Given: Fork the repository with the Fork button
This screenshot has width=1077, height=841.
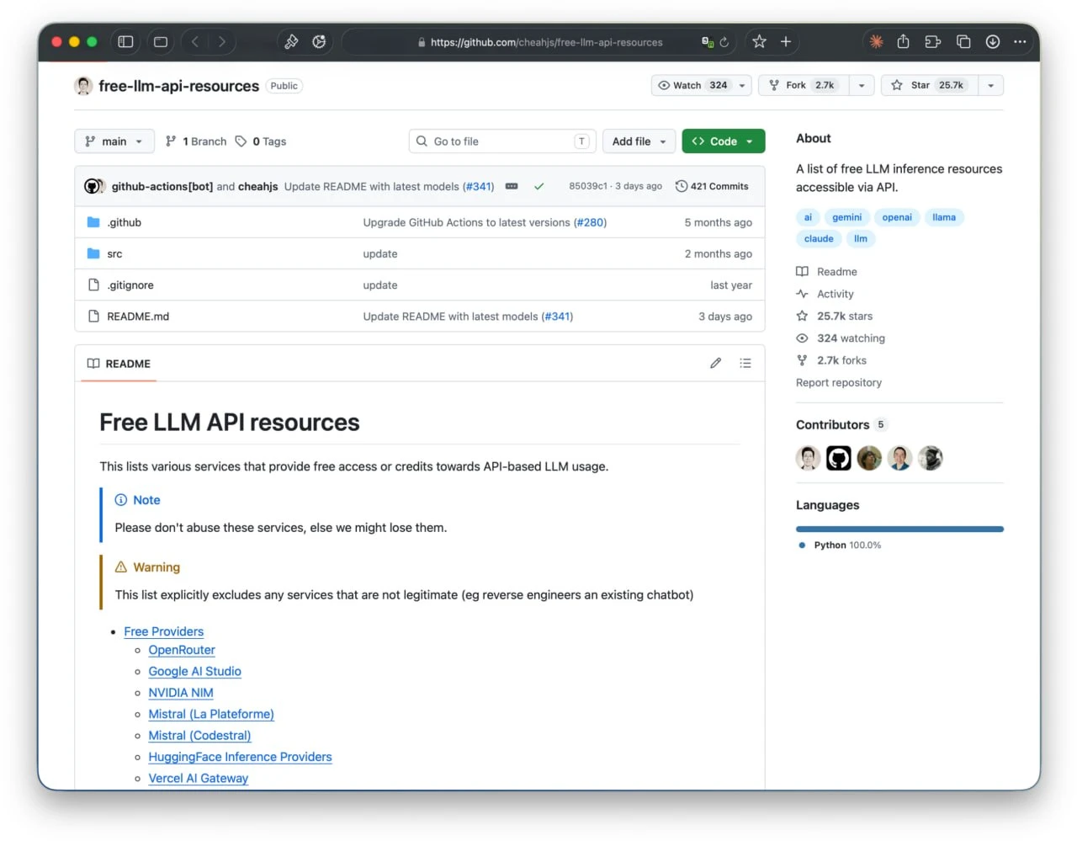Looking at the screenshot, I should point(803,85).
